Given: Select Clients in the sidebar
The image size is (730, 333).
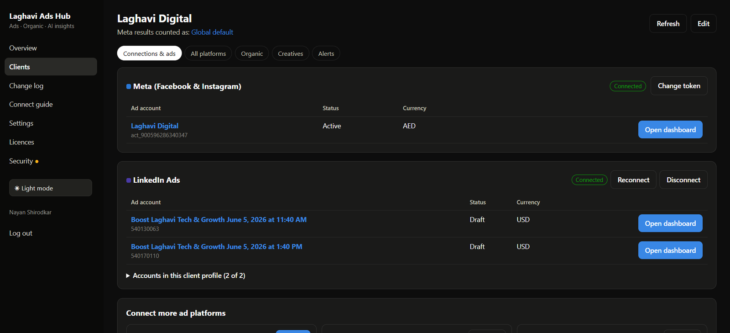Looking at the screenshot, I should coord(51,67).
